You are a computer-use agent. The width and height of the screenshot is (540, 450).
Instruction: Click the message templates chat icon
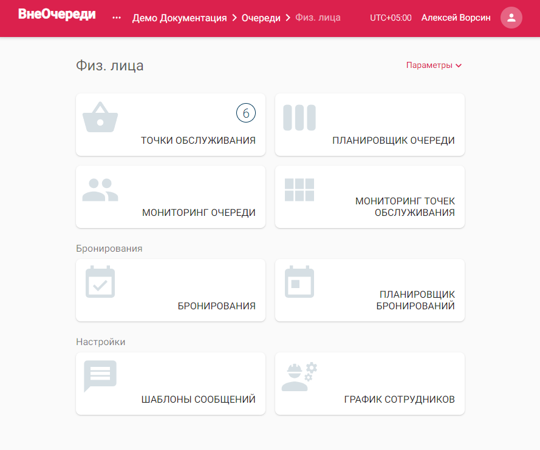[x=100, y=376]
